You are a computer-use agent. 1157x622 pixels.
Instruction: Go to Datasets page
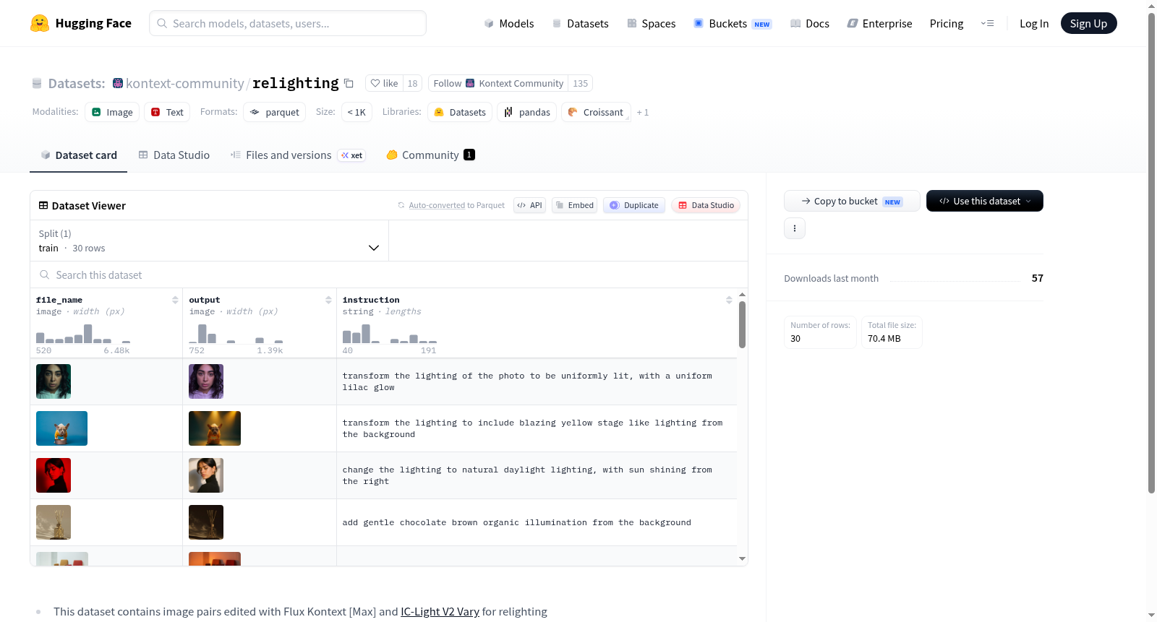pyautogui.click(x=580, y=23)
